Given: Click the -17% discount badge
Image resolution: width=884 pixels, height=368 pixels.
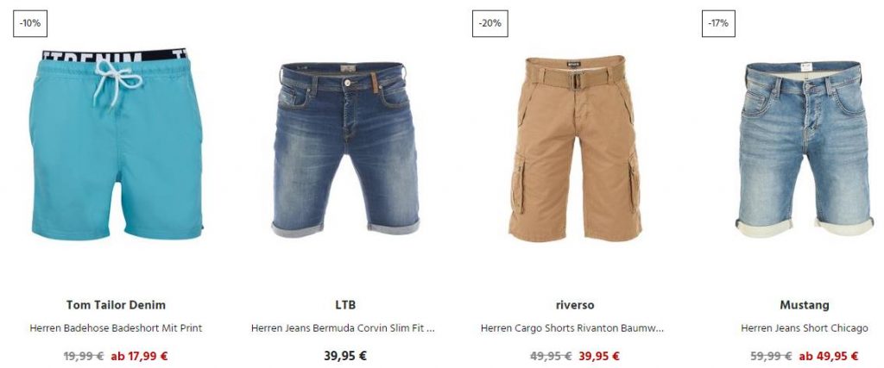Looking at the screenshot, I should click(718, 23).
